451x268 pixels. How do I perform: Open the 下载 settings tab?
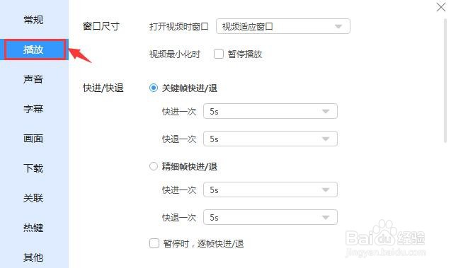coord(33,168)
